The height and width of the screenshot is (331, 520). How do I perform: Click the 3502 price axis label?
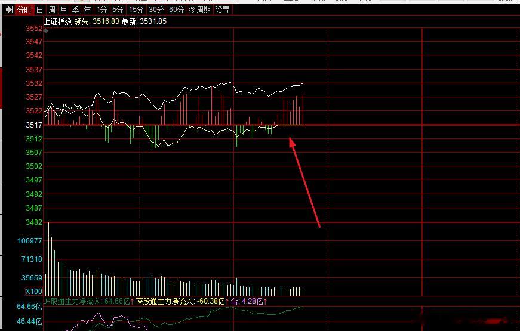tap(34, 166)
